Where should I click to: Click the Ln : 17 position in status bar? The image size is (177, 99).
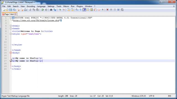[93, 96]
